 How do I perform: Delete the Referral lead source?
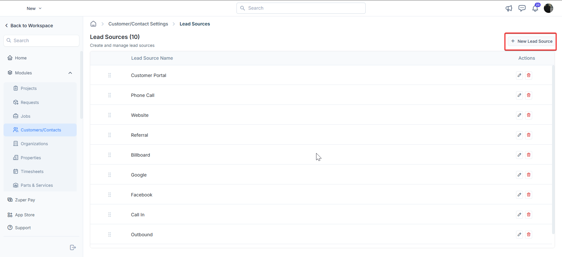pyautogui.click(x=529, y=135)
